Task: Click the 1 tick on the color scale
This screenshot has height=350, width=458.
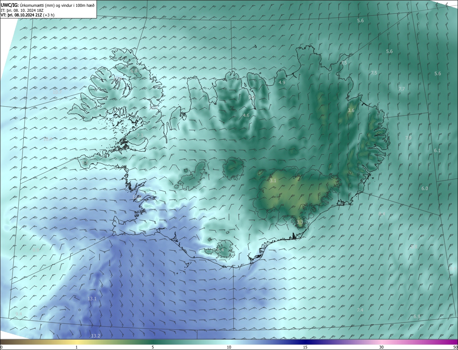Action: [77, 347]
